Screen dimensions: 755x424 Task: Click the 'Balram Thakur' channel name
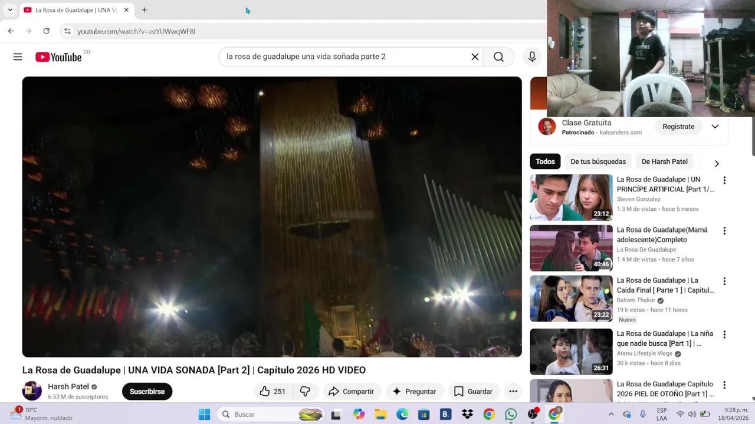pyautogui.click(x=636, y=300)
